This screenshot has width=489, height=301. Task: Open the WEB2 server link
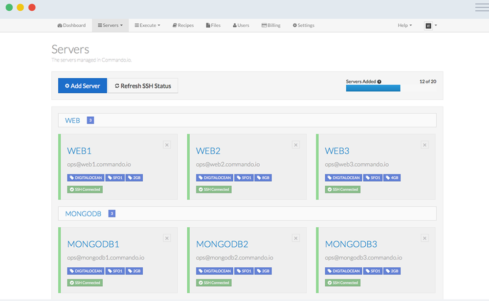(x=208, y=151)
